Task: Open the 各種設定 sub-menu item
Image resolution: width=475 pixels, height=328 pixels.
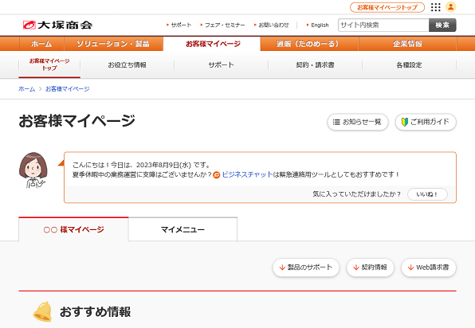Action: point(409,64)
